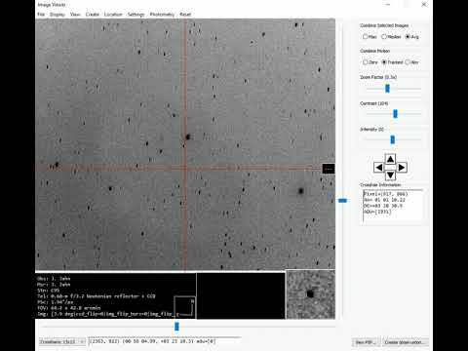Click the up arrow pan button
This screenshot has width=468, height=351.
pyautogui.click(x=390, y=159)
